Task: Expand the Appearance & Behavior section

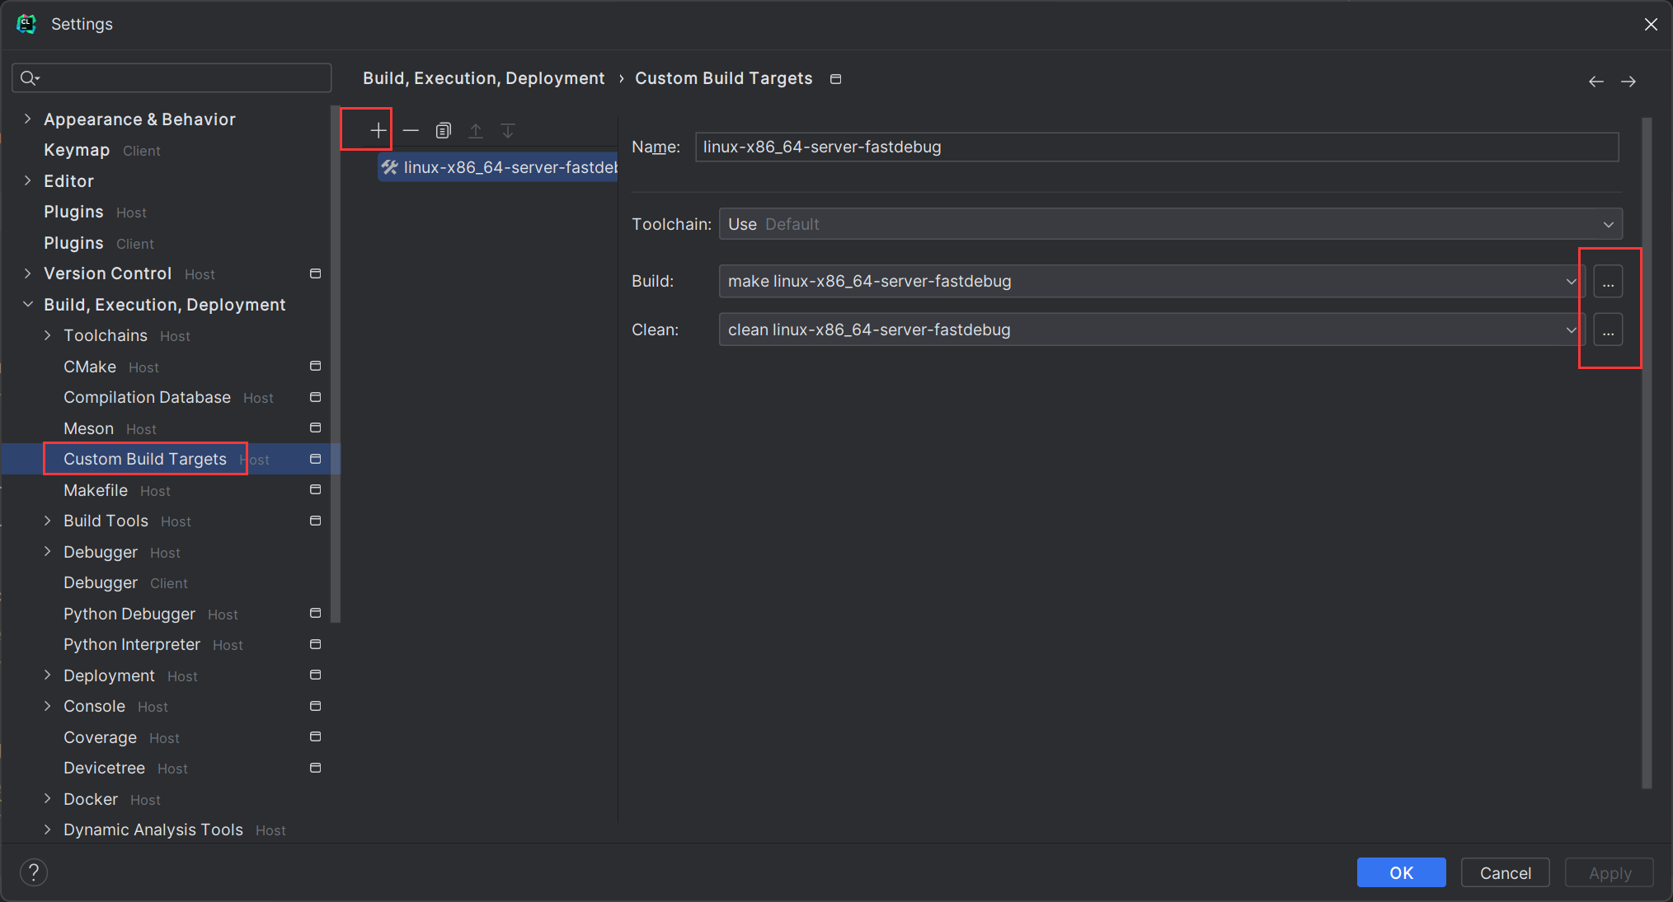Action: [28, 119]
